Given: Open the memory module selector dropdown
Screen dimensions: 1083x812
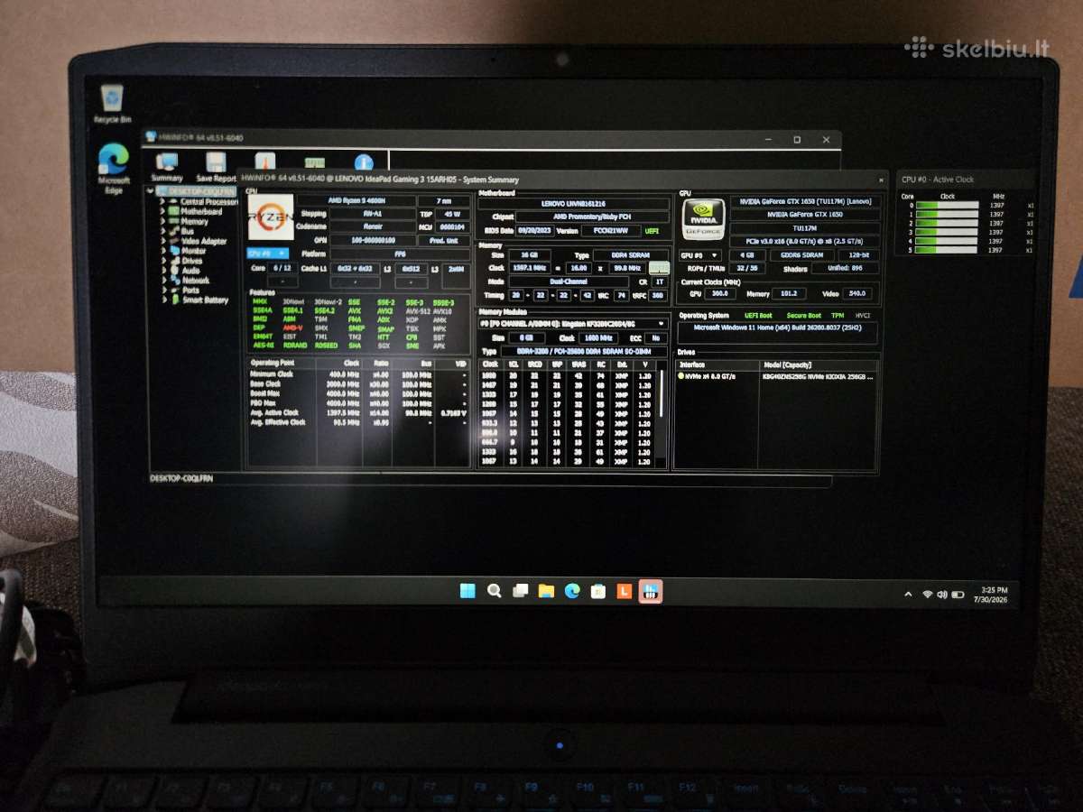Looking at the screenshot, I should coord(573,323).
